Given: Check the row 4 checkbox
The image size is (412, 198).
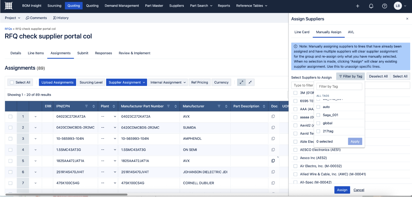Looking at the screenshot, I should [x=10, y=150].
